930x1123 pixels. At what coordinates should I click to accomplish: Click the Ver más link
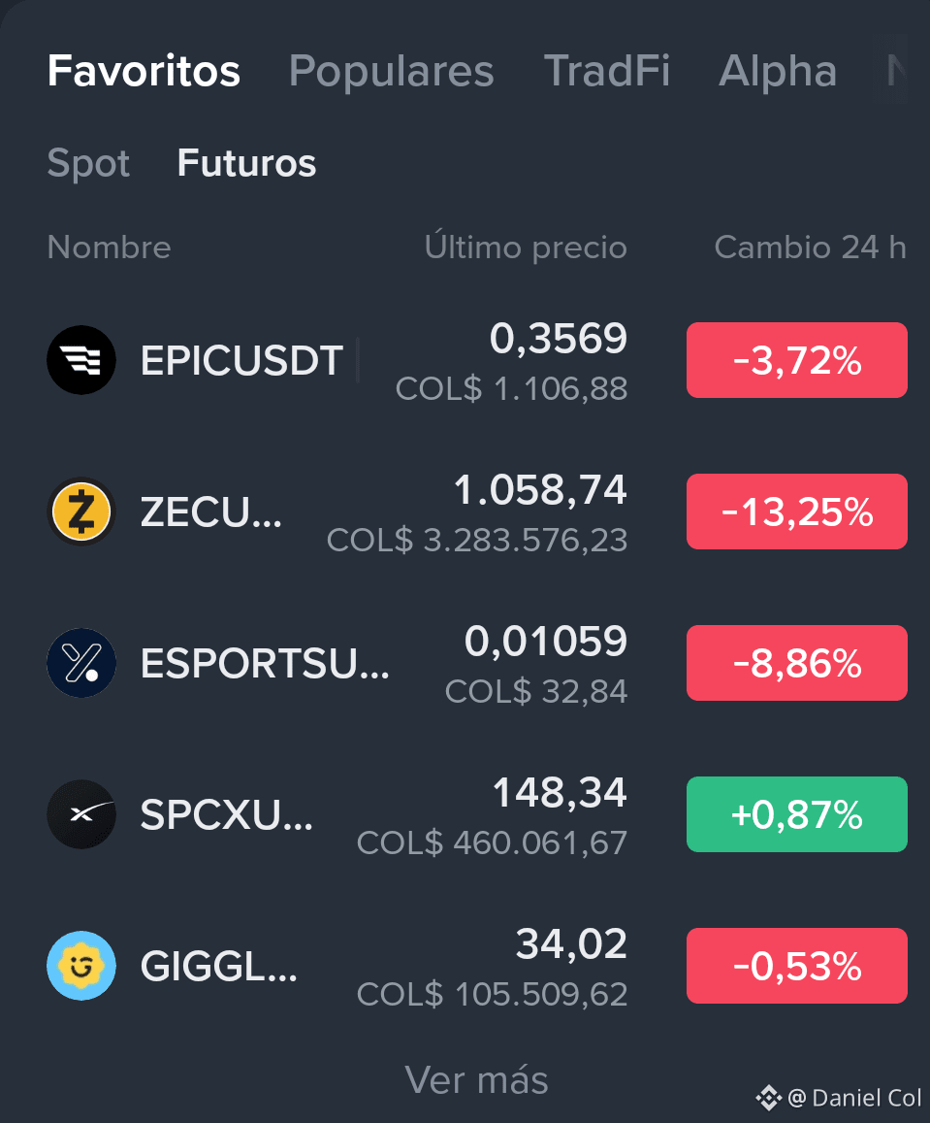point(476,1079)
